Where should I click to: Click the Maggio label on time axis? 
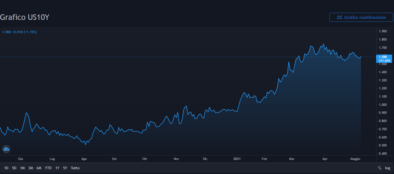pos(355,159)
